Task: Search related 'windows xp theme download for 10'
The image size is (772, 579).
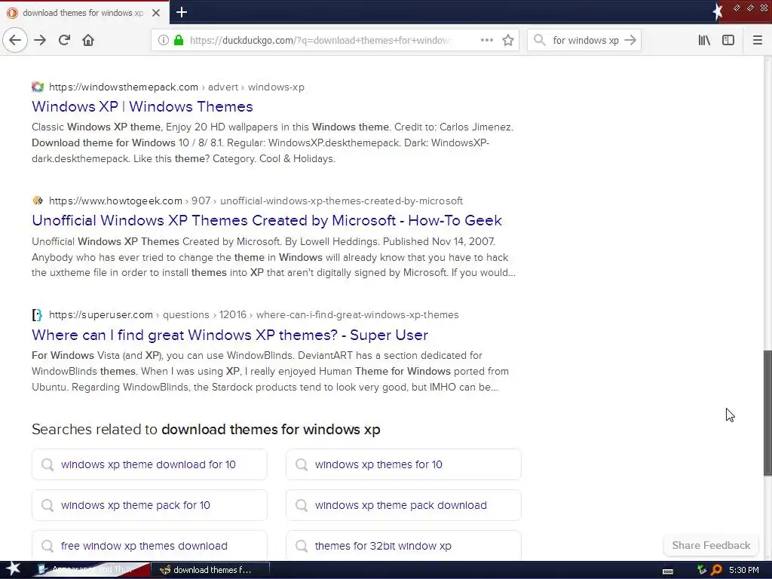Action: (x=150, y=464)
